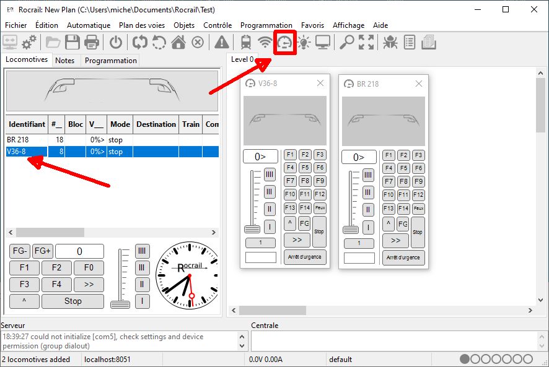Switch to the Notes tab
549x367 pixels.
click(x=65, y=61)
